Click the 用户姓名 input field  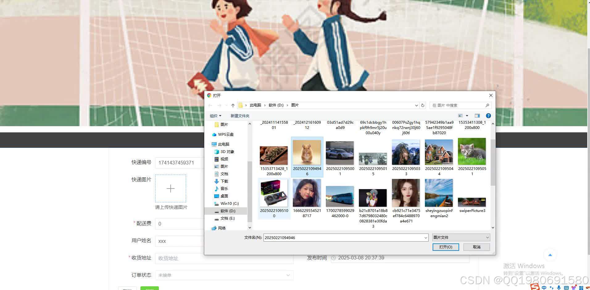pyautogui.click(x=180, y=241)
